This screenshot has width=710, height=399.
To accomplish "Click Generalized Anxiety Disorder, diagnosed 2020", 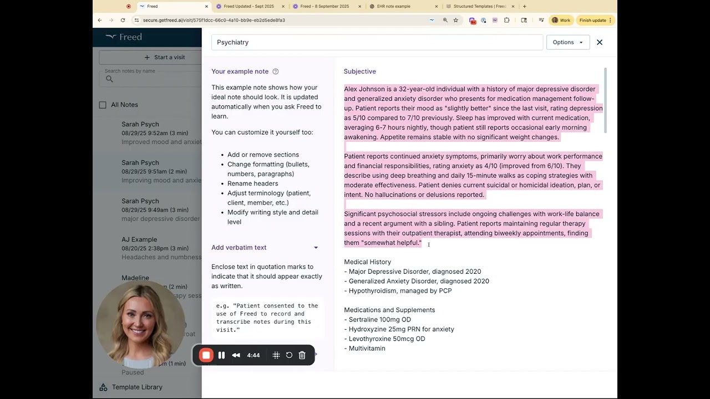I will pos(417,282).
